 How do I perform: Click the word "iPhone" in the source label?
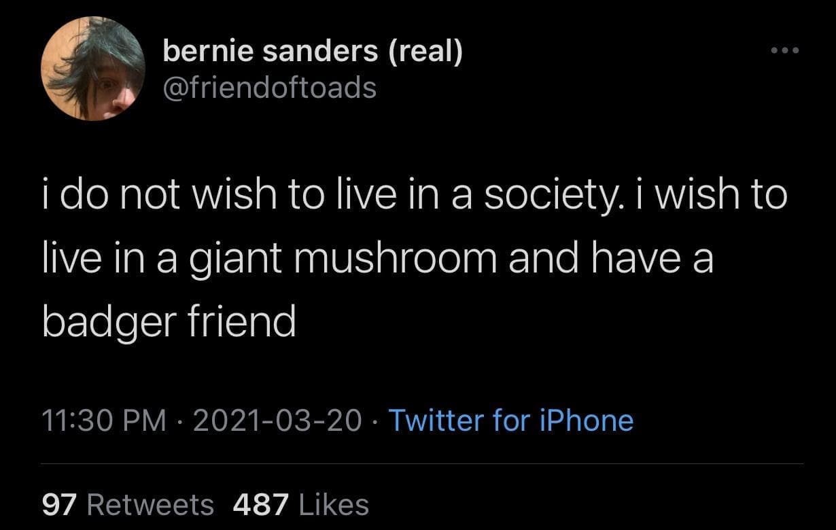click(x=587, y=420)
